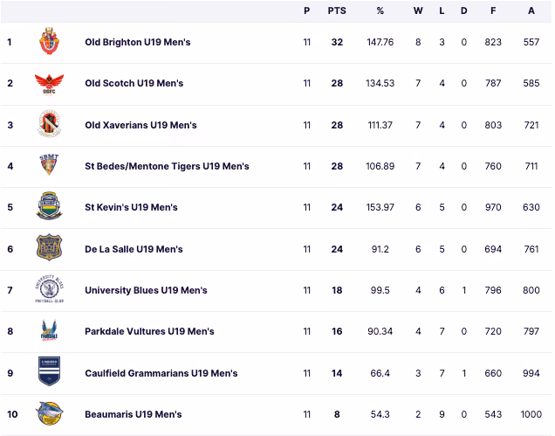Click the Beaumaris shark logo
The image size is (555, 436).
pyautogui.click(x=49, y=413)
